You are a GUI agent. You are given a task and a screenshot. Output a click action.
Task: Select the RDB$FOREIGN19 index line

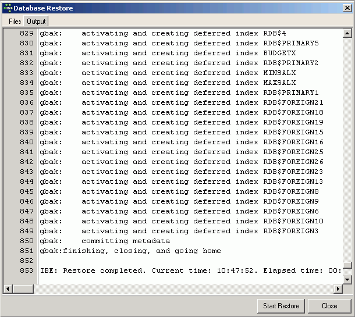[182, 122]
